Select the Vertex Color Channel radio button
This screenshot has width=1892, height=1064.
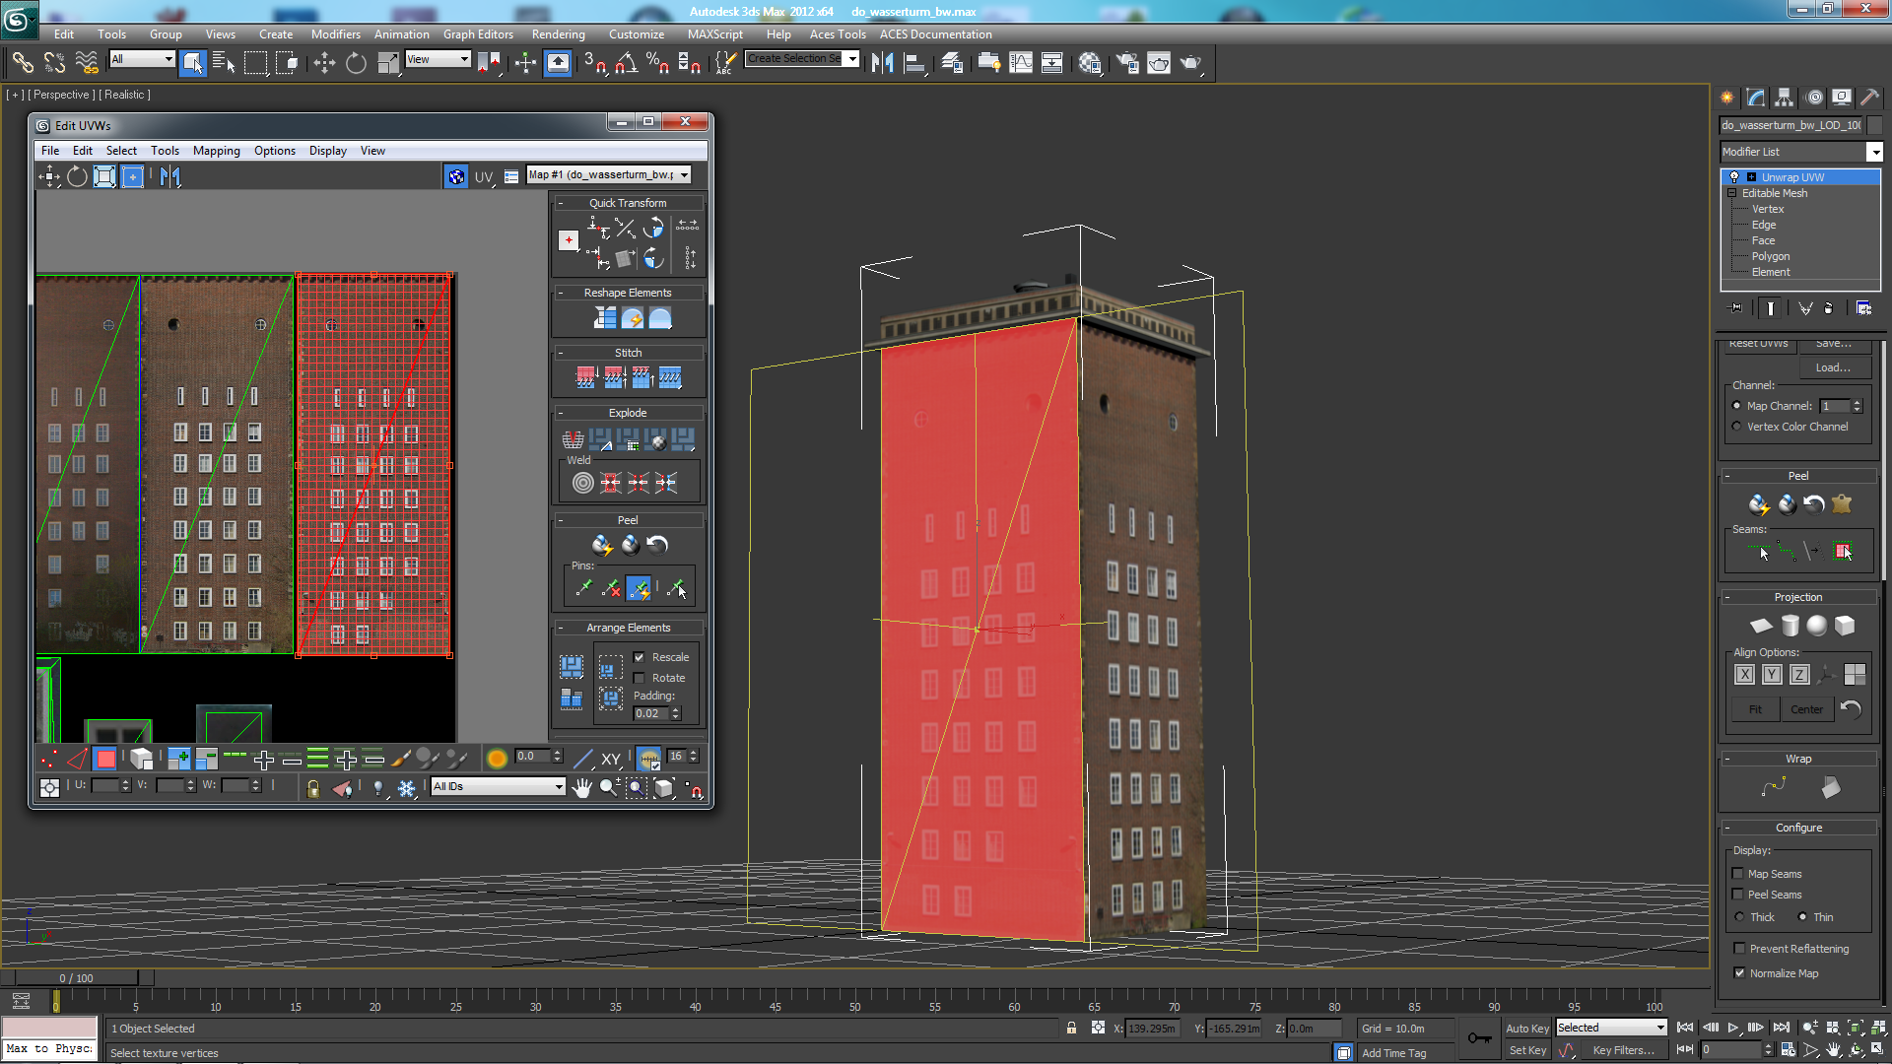tap(1737, 427)
